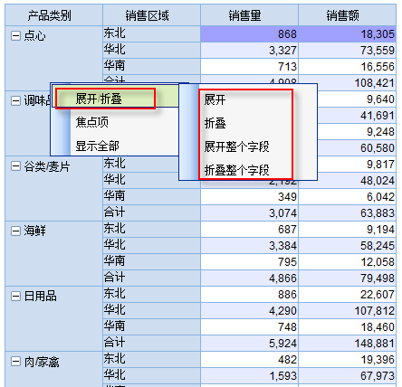Collapse the 点心 category row
The width and height of the screenshot is (402, 387).
[15, 36]
